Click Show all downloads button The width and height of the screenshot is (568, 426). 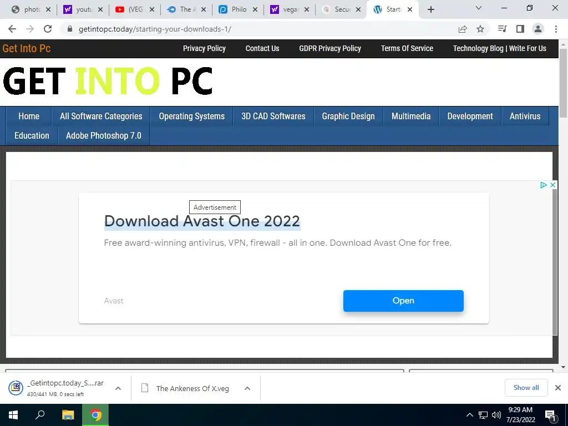point(526,388)
